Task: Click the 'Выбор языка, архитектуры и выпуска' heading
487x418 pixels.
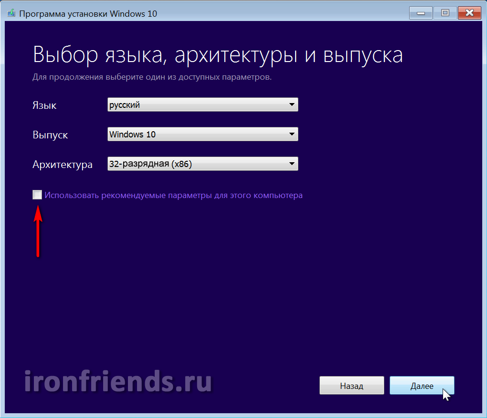Action: [x=218, y=55]
